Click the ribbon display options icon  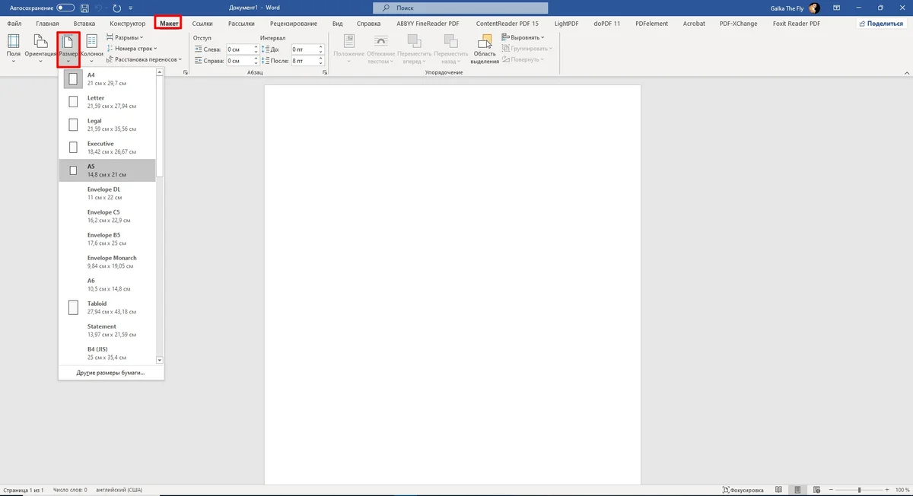click(837, 8)
